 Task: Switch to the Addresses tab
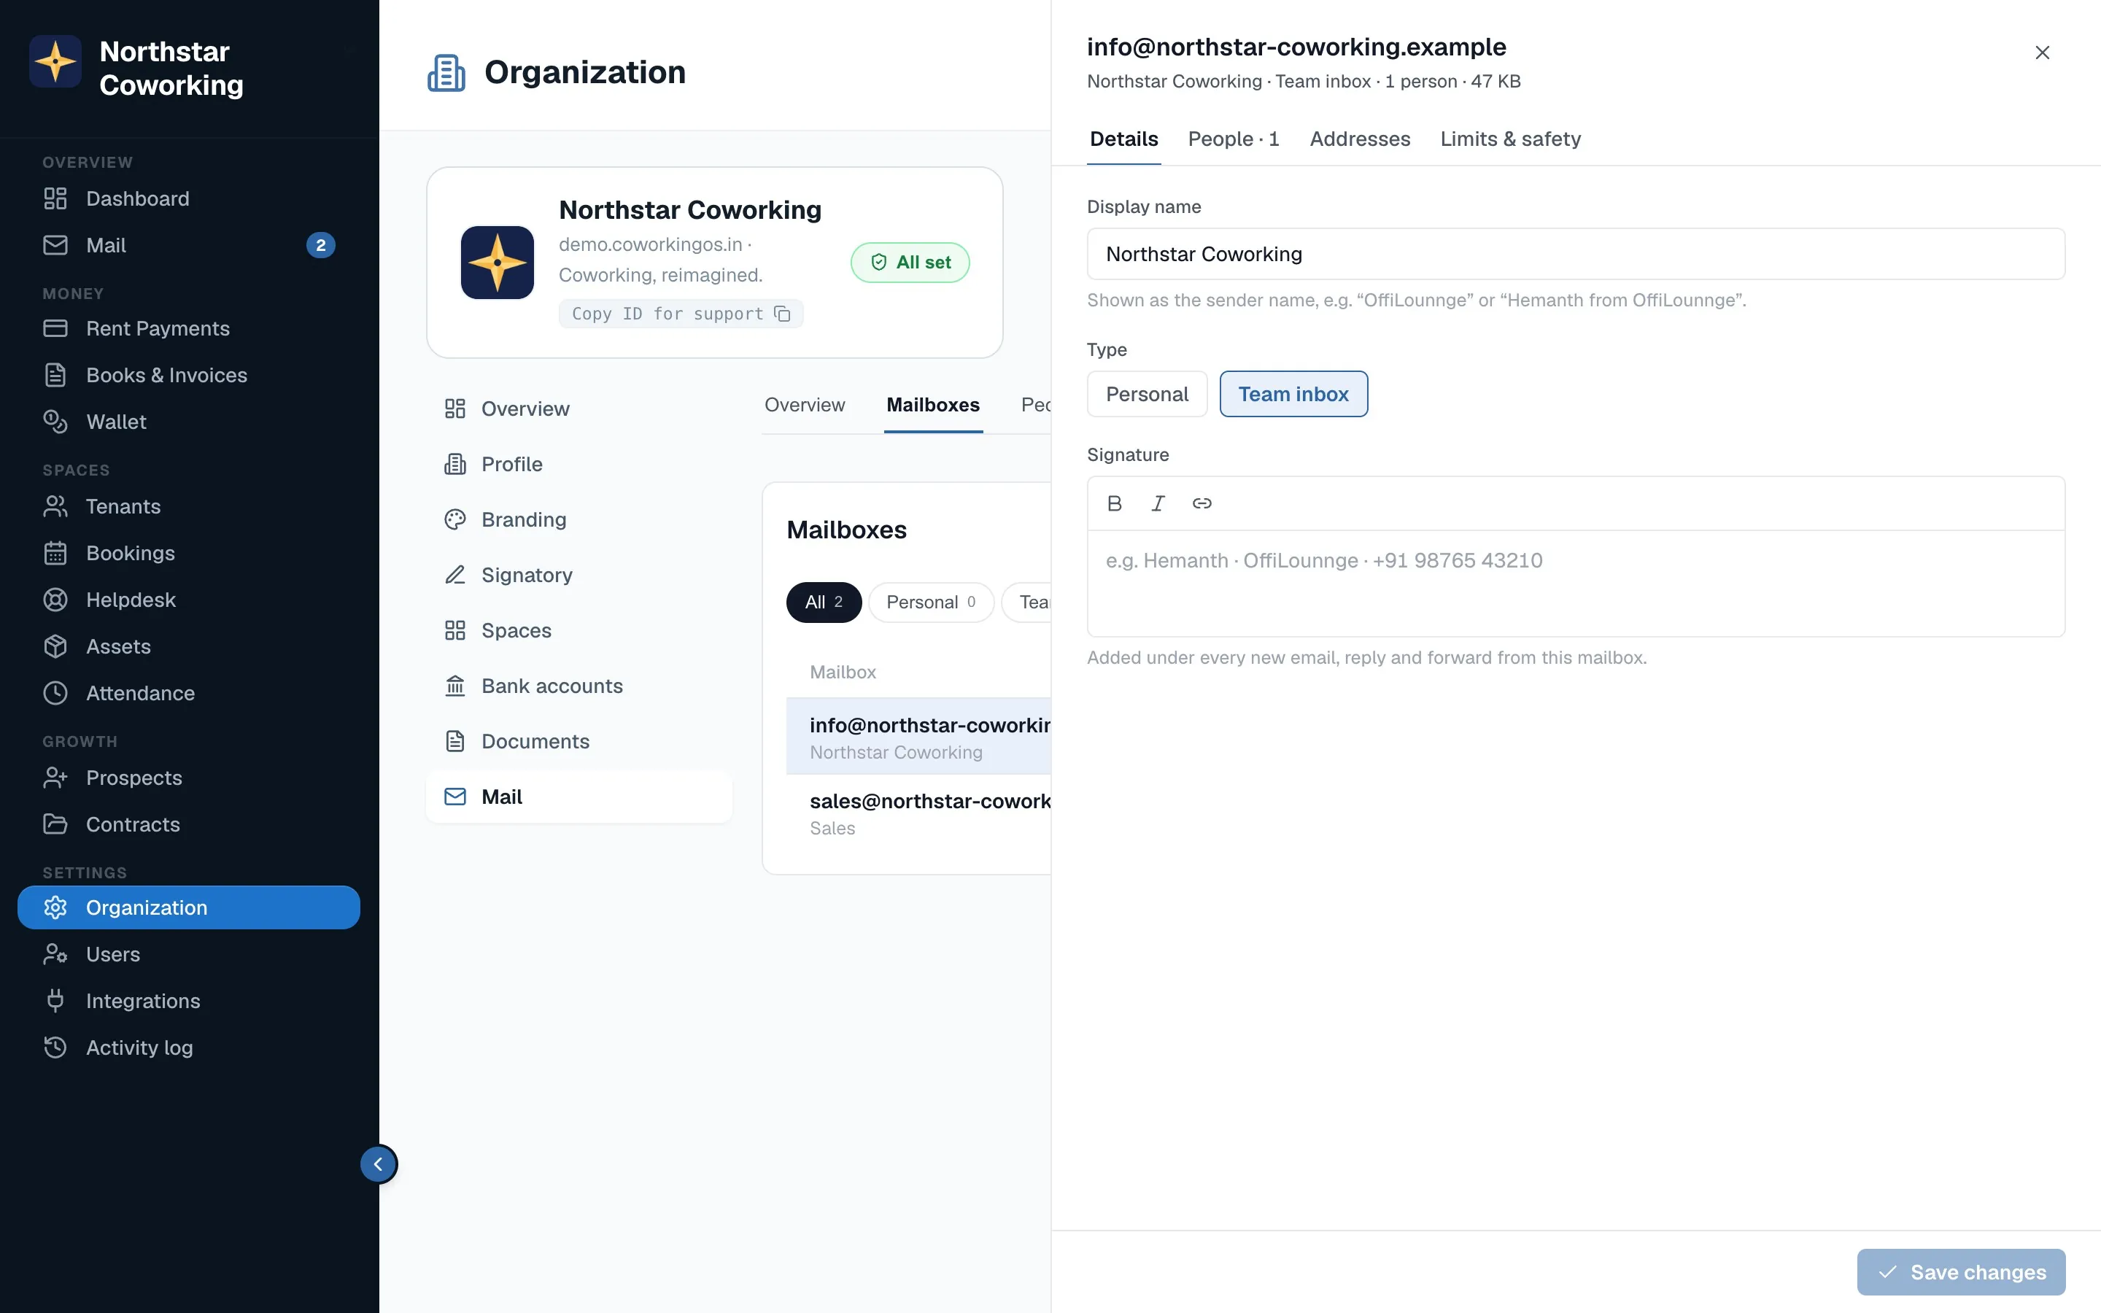pyautogui.click(x=1360, y=139)
